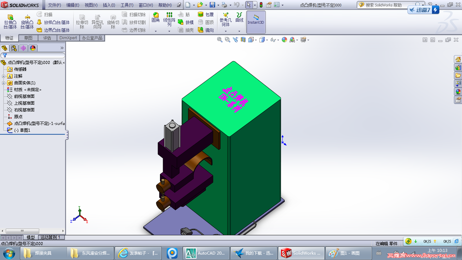
Task: Open the Edit Appearance color ball icon
Action: (x=284, y=40)
